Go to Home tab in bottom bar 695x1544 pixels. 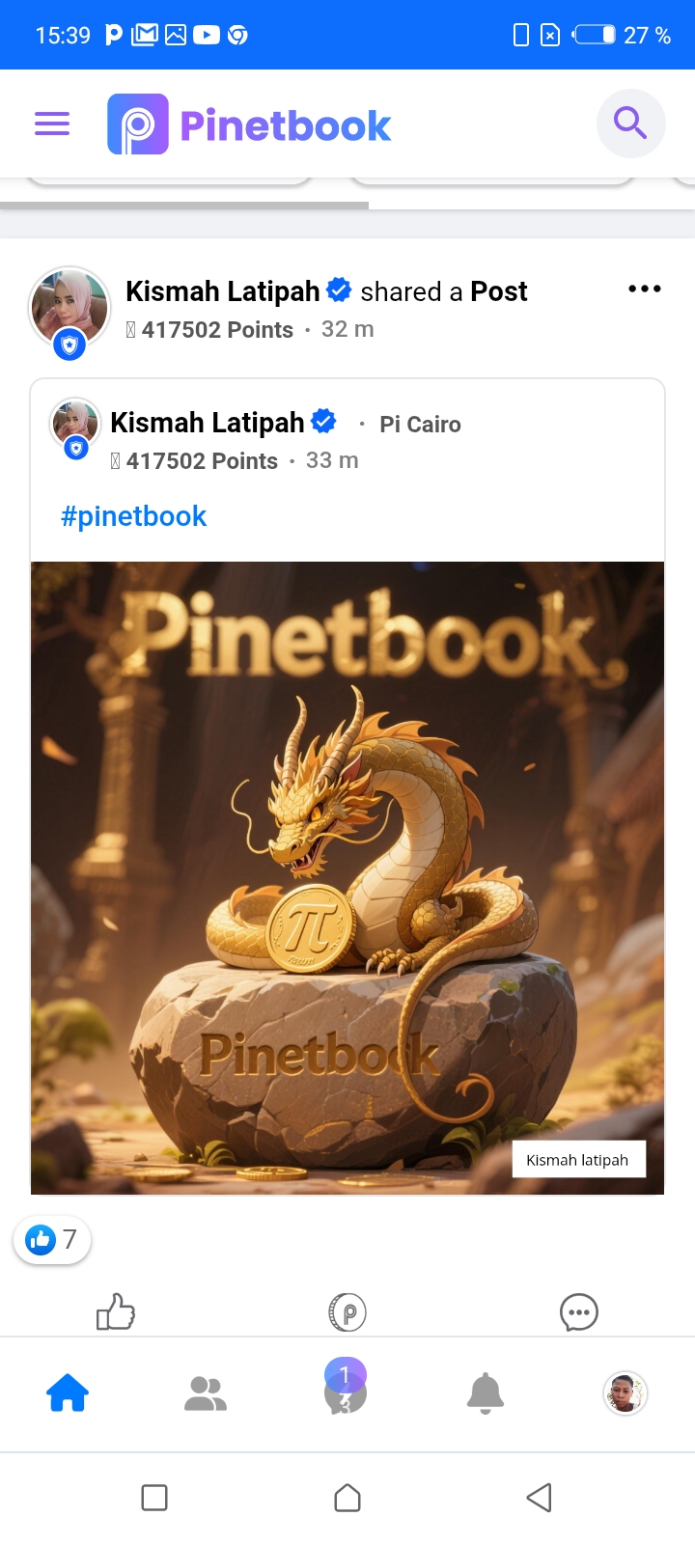pyautogui.click(x=68, y=1393)
